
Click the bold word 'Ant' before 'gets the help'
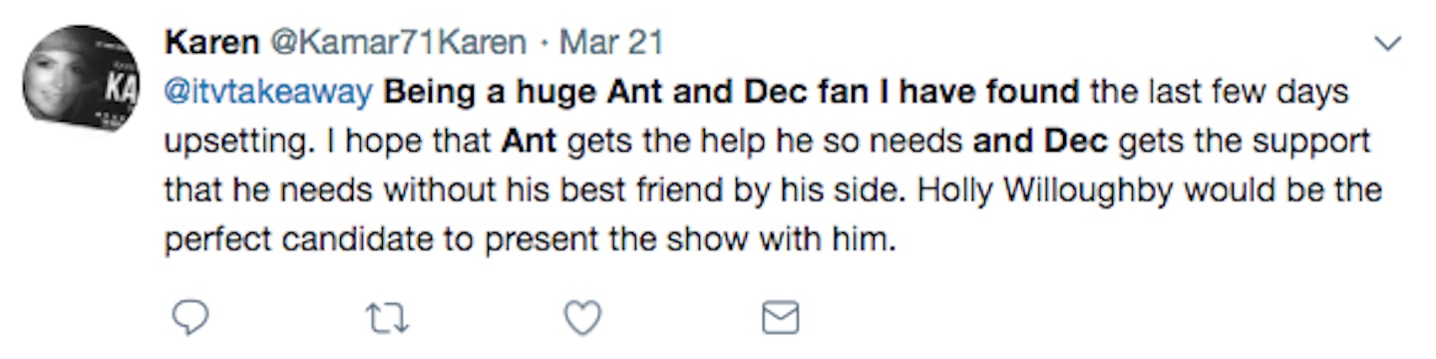click(x=530, y=142)
